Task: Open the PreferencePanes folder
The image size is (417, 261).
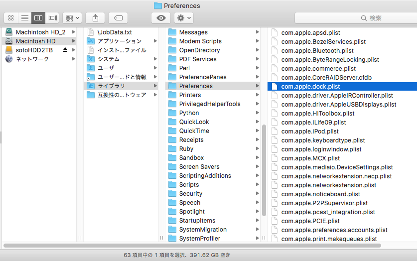Action: (202, 77)
